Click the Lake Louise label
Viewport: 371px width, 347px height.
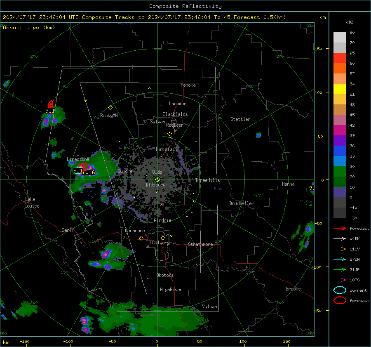click(32, 203)
